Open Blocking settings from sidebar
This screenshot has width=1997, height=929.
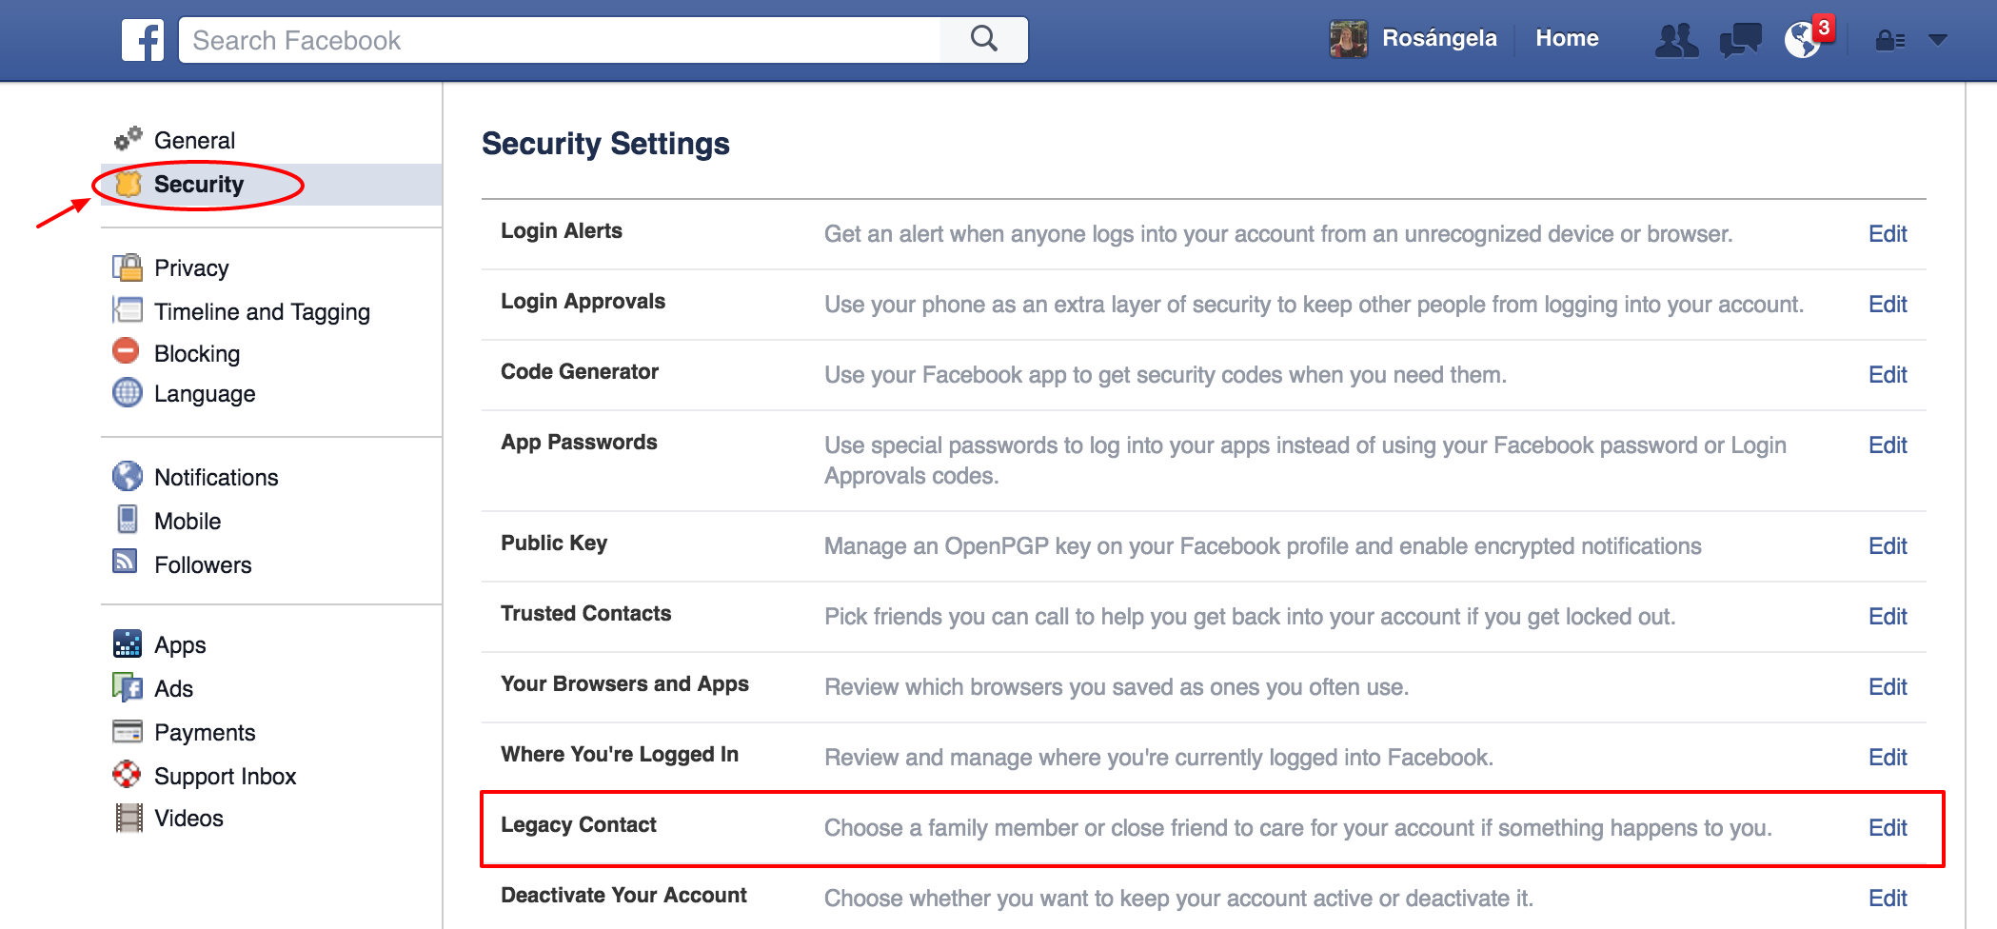point(197,354)
